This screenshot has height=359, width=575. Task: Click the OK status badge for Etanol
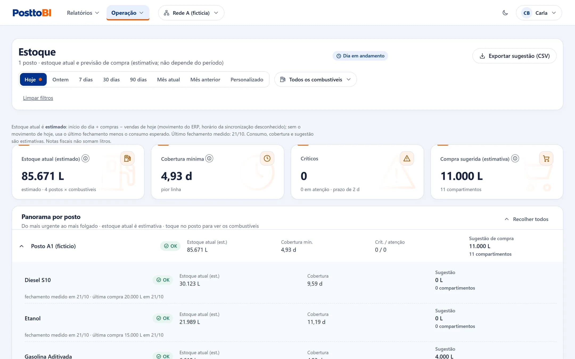(x=163, y=318)
